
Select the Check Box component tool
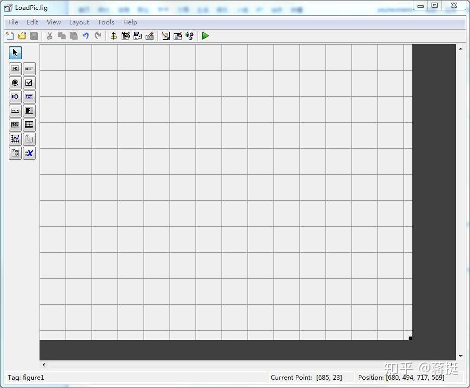point(29,83)
